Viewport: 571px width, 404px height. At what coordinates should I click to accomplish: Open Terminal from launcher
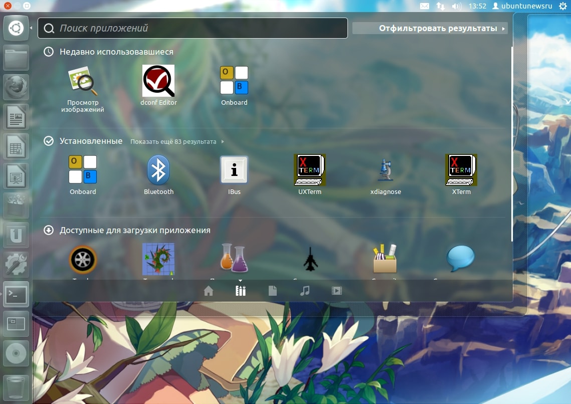(16, 294)
